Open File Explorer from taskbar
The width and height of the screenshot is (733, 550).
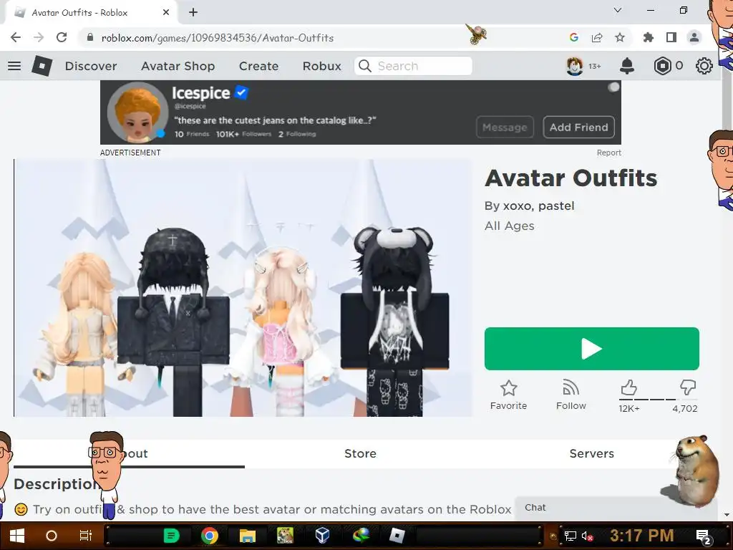tap(247, 536)
